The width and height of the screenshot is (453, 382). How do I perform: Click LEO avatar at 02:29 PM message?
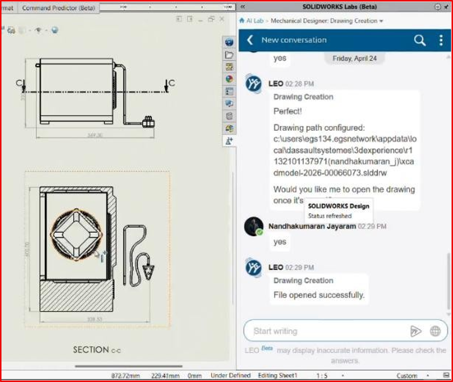pos(254,267)
